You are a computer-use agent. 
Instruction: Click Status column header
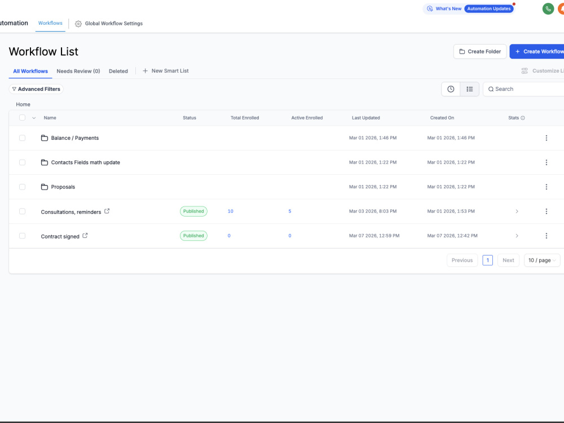pos(189,118)
